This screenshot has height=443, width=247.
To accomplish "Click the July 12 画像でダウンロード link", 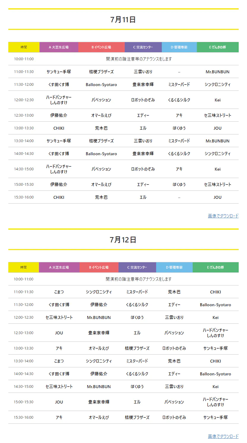I will [x=223, y=436].
